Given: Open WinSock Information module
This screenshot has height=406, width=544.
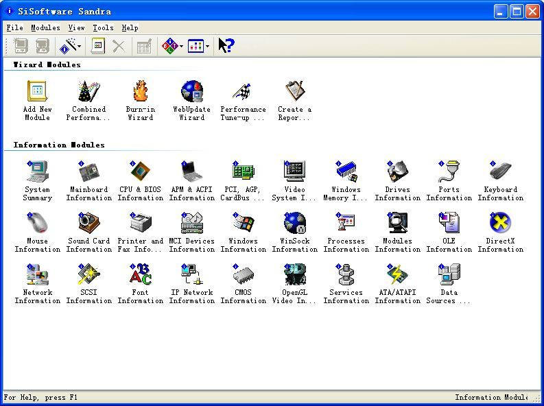Looking at the screenshot, I should click(294, 223).
